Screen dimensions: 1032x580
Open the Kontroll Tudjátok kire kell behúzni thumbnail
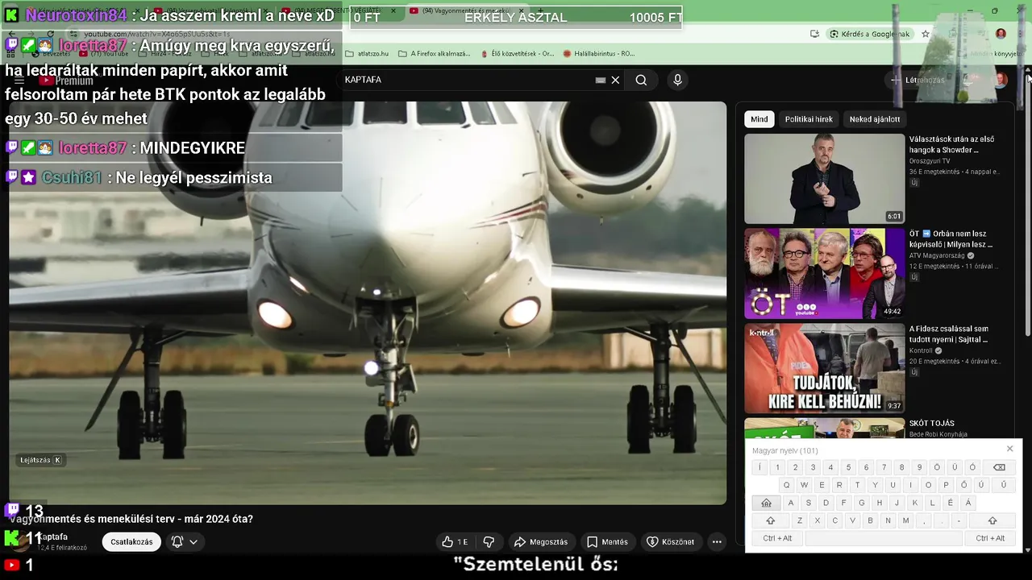[x=824, y=368]
